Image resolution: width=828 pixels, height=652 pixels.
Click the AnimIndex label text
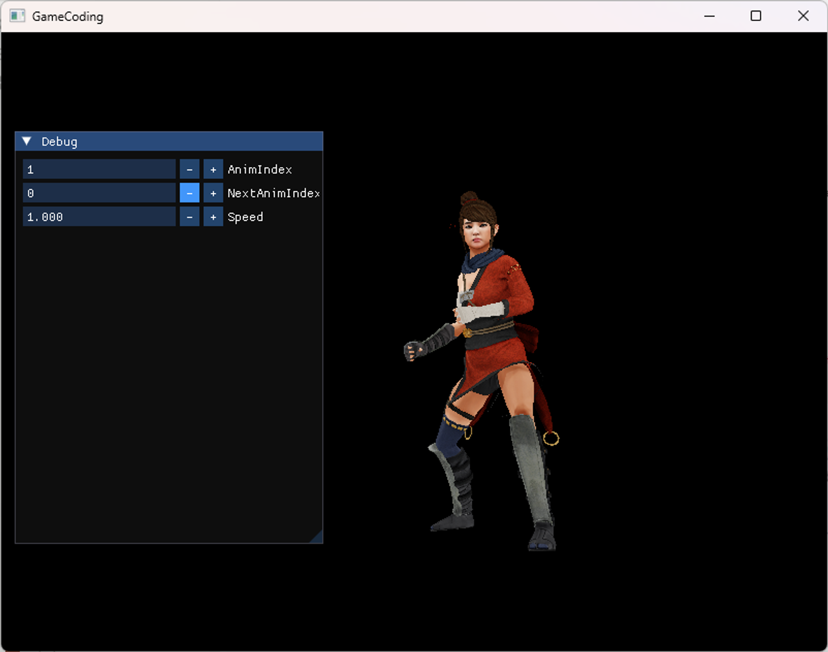260,170
